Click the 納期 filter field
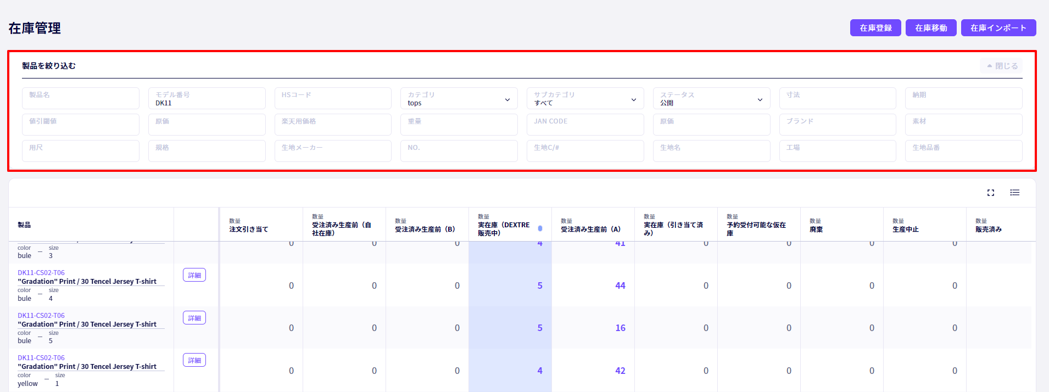This screenshot has width=1049, height=392. [x=964, y=98]
